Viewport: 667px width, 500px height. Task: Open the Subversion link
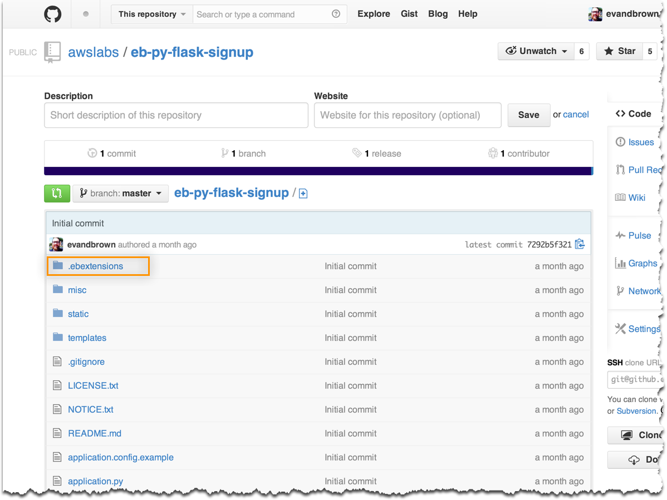[x=637, y=411]
